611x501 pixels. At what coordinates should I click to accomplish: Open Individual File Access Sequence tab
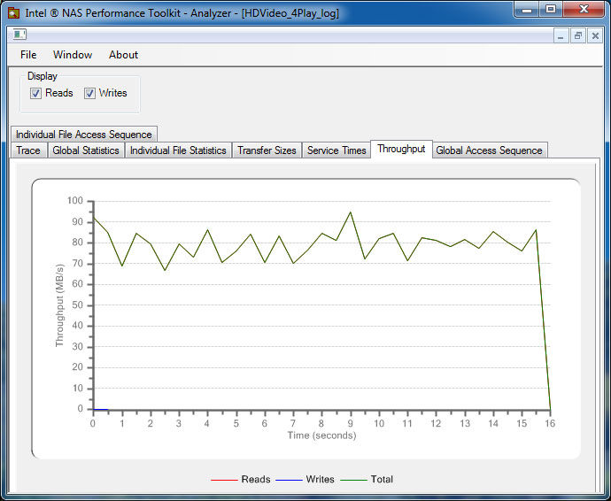click(84, 135)
